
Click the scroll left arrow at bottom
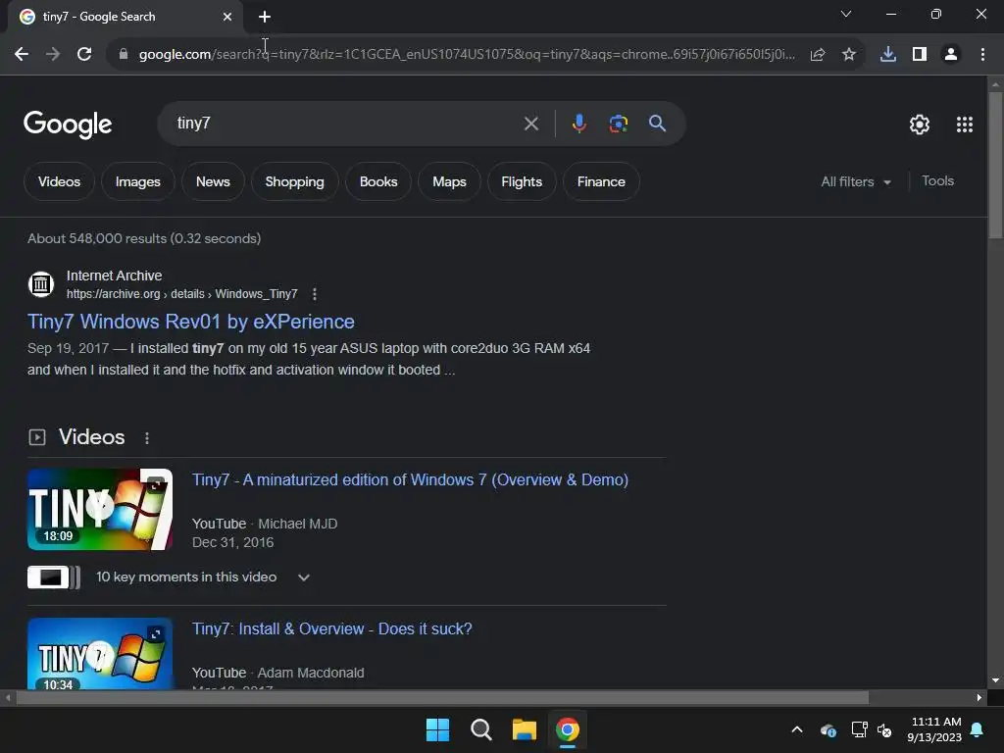coord(8,698)
